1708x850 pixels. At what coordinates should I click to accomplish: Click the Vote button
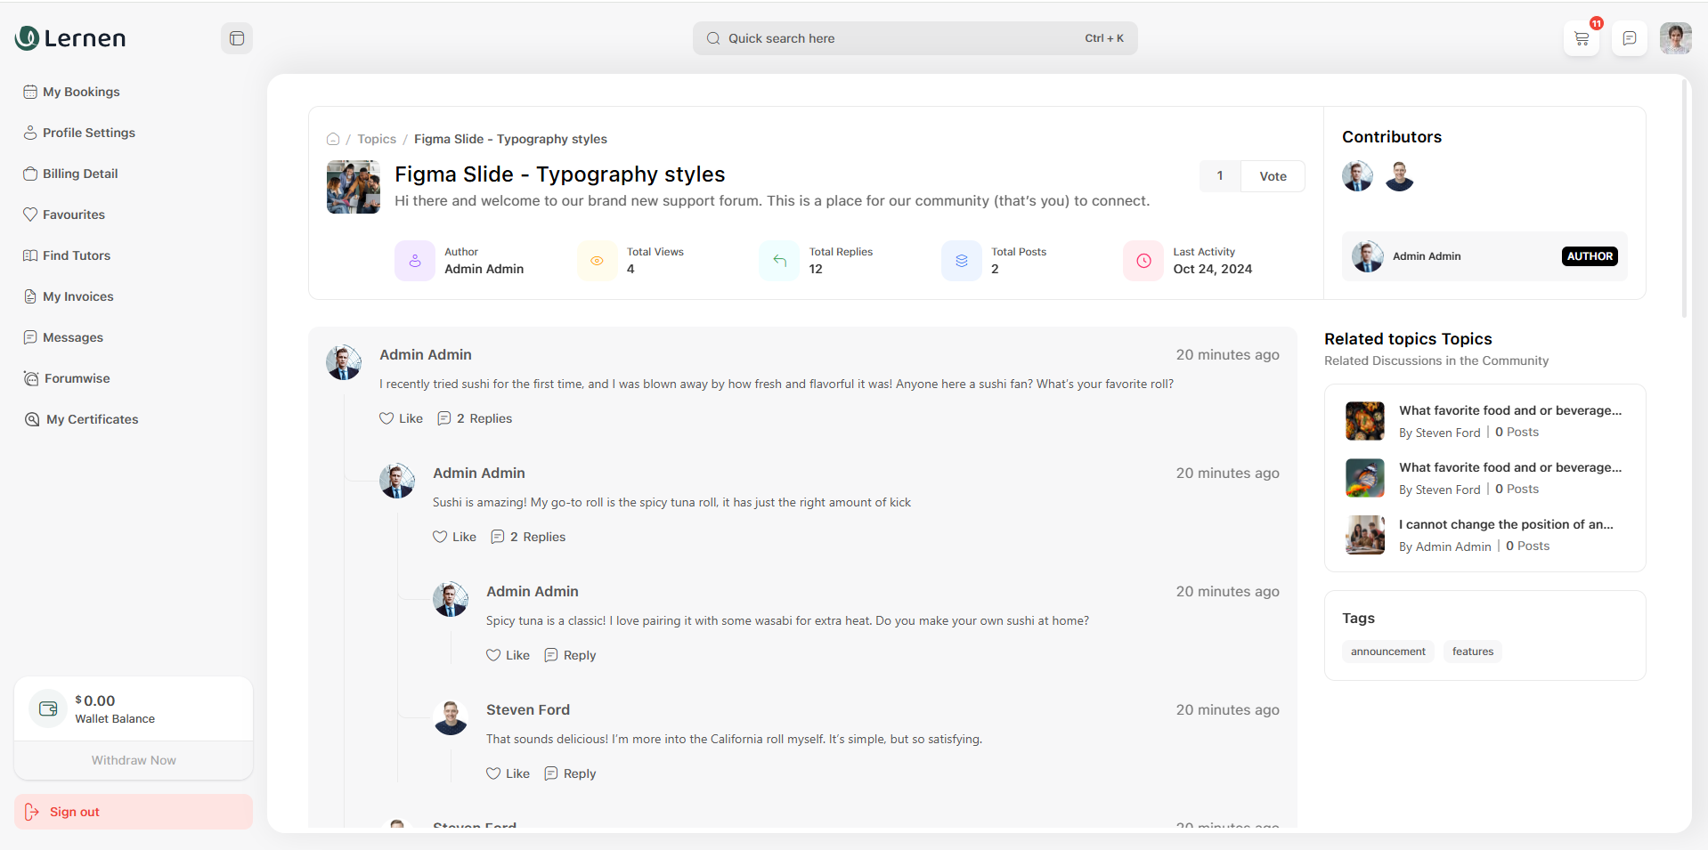point(1272,175)
